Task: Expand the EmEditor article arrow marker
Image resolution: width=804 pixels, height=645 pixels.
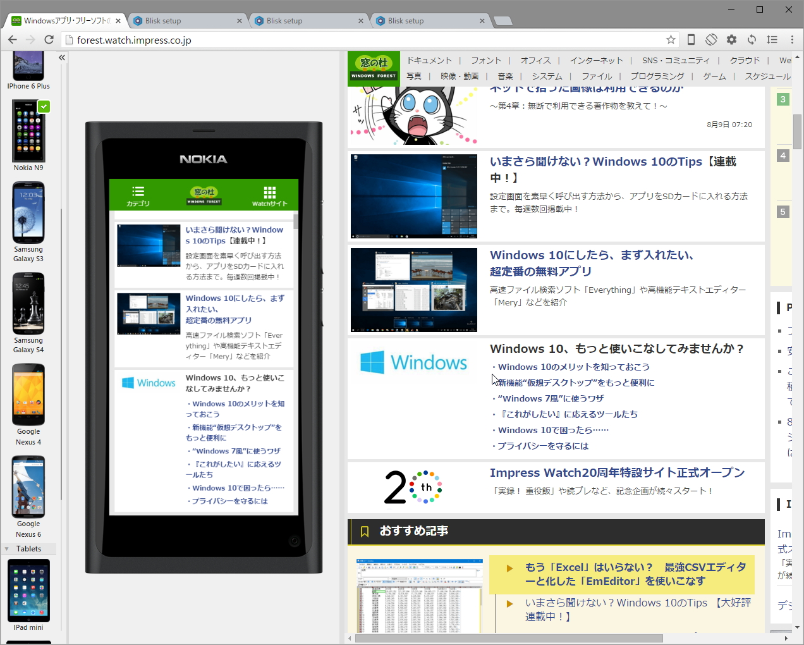Action: click(509, 567)
